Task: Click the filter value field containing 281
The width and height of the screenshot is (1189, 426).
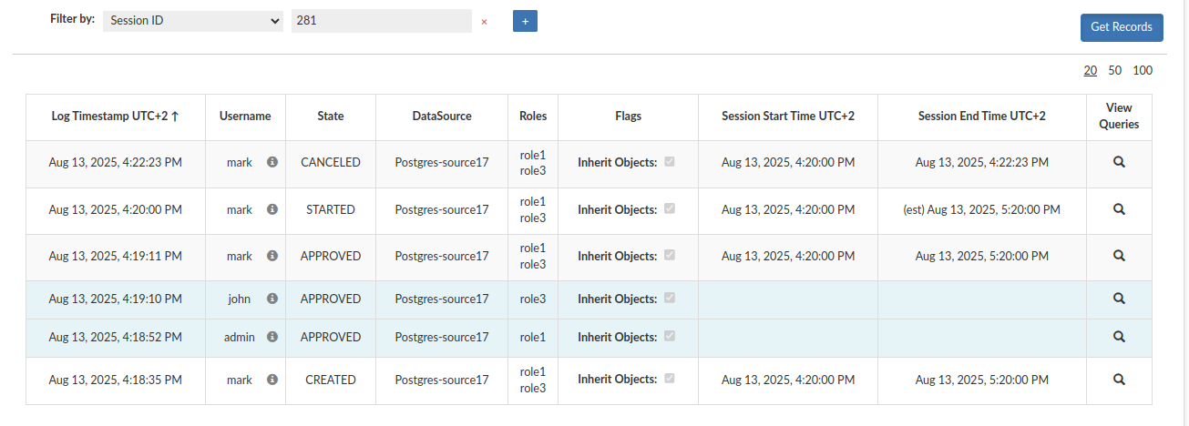Action: coord(382,20)
